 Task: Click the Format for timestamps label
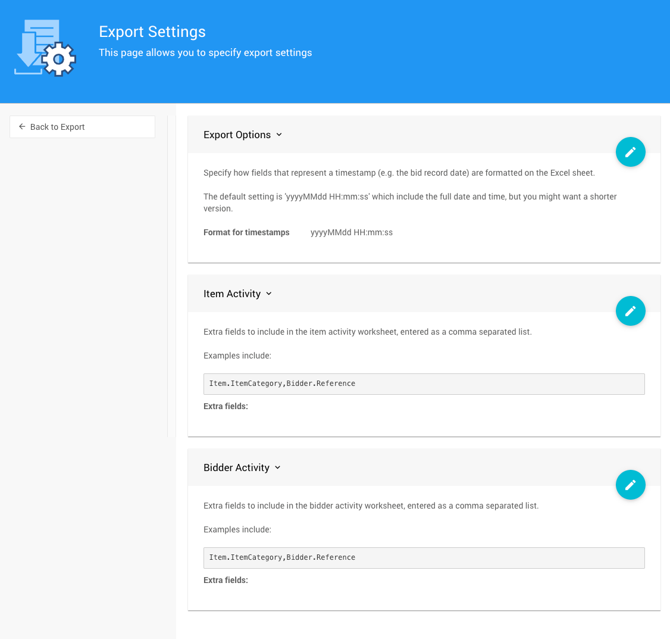tap(246, 232)
